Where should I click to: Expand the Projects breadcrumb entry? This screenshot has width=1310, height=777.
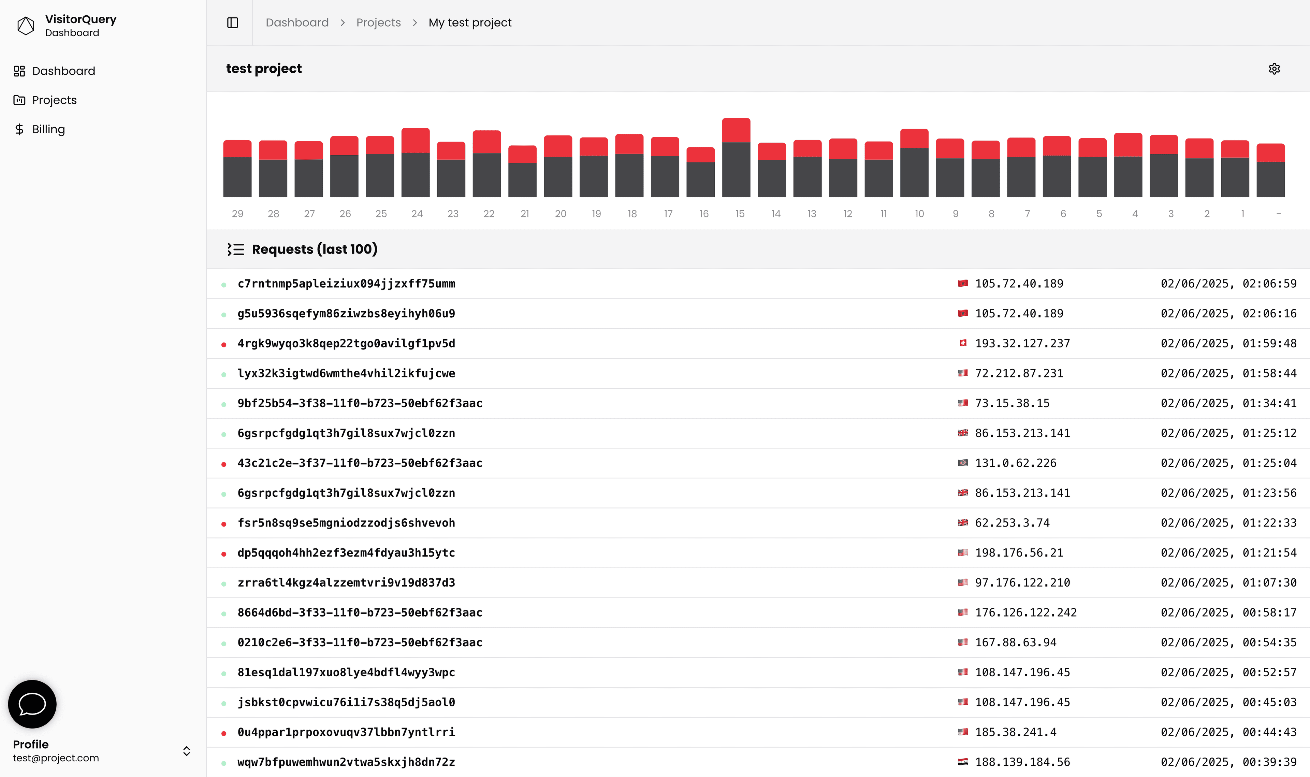tap(378, 23)
